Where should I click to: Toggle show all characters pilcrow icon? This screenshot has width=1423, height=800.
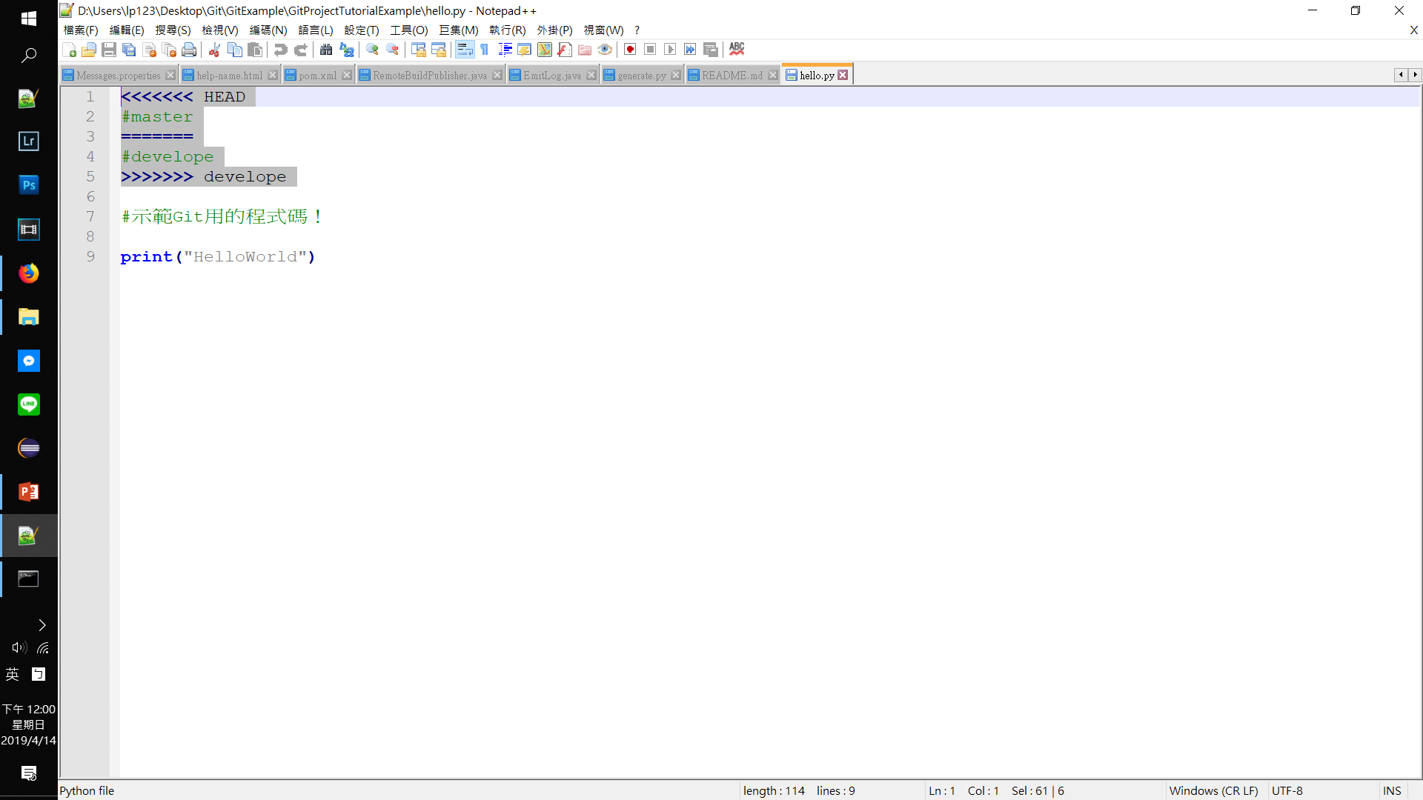(x=485, y=50)
